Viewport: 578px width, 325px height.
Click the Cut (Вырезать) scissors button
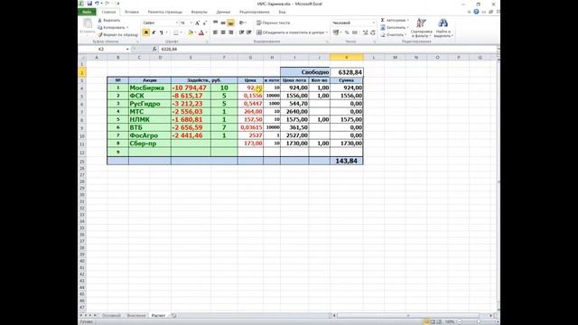[109, 20]
